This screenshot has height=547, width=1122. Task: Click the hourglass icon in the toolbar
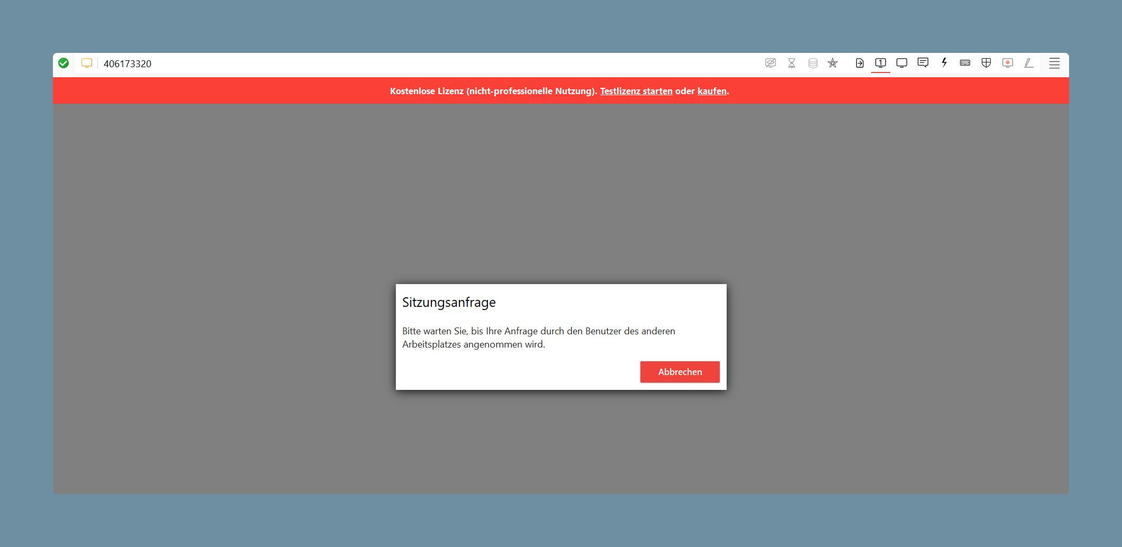[792, 63]
